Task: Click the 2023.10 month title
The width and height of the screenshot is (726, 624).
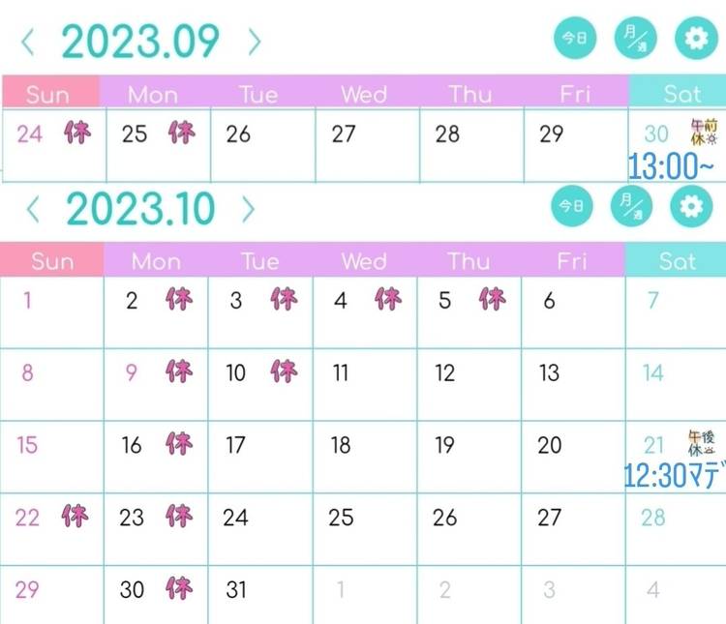Action: tap(141, 208)
